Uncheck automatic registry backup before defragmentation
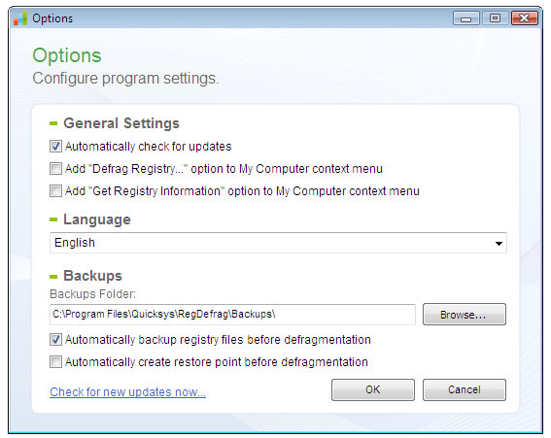This screenshot has height=438, width=551. 55,340
